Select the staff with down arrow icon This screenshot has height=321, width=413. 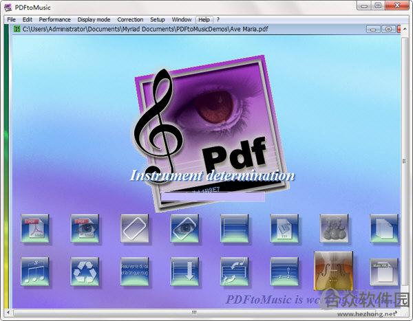(184, 272)
